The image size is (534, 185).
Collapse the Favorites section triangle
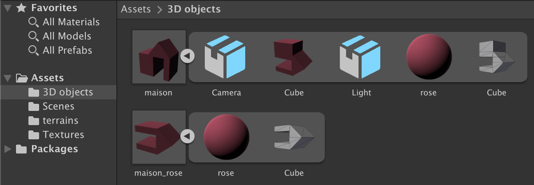coord(8,8)
